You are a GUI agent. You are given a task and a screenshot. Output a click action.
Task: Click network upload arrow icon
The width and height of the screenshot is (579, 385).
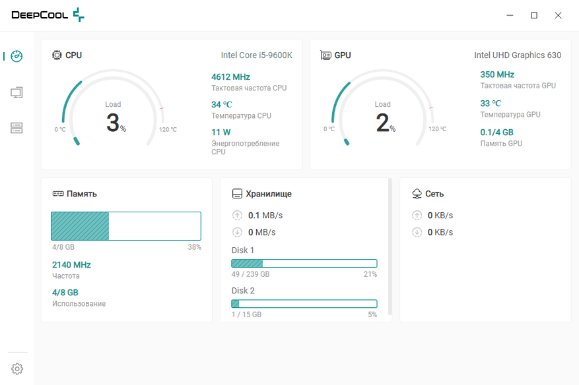(417, 215)
